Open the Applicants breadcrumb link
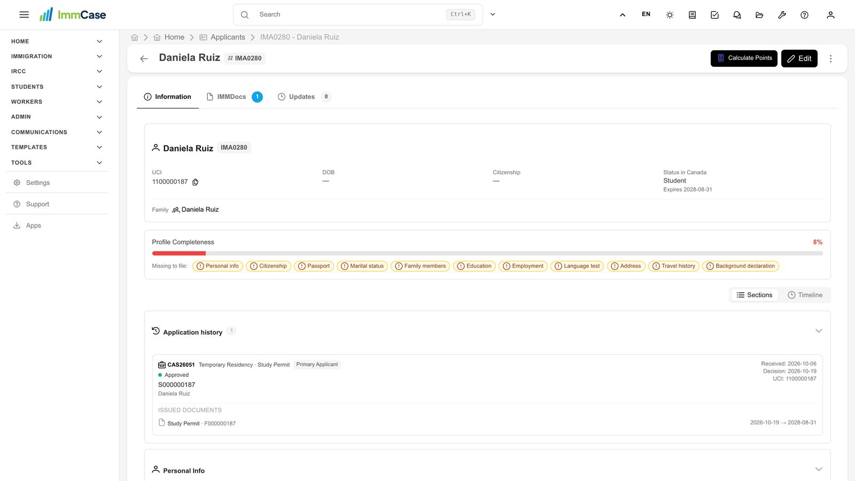The height and width of the screenshot is (481, 855). [x=222, y=37]
